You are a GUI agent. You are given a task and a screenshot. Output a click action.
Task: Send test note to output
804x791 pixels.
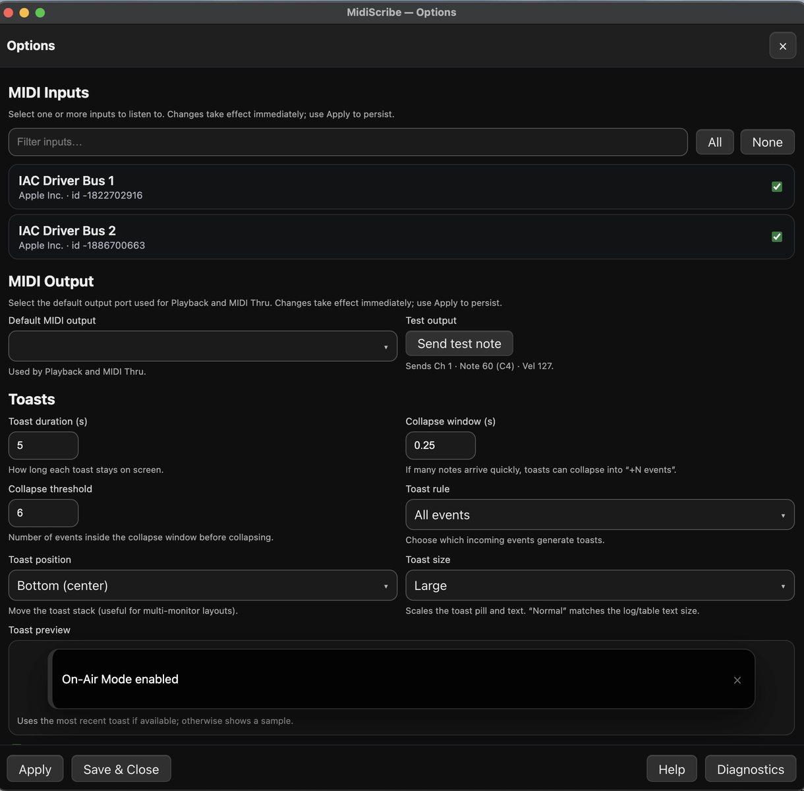(x=459, y=343)
